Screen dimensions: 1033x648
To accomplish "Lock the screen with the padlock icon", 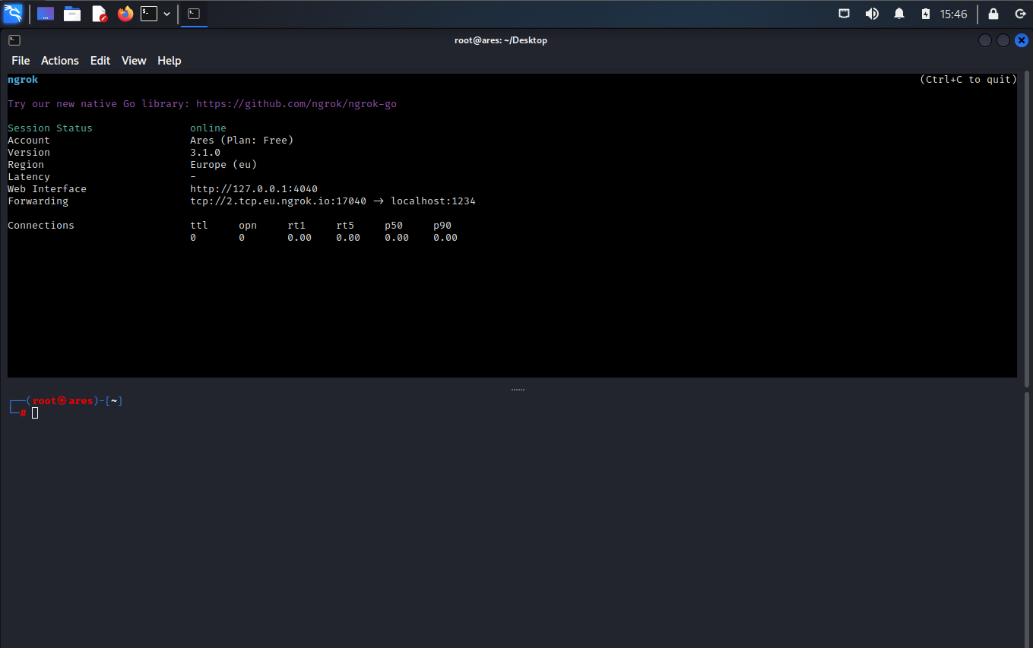I will [x=993, y=14].
